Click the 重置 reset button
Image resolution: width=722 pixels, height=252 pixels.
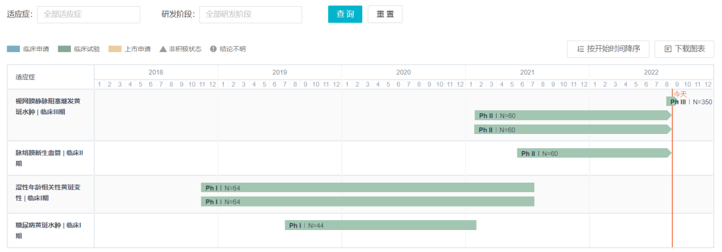tap(385, 14)
